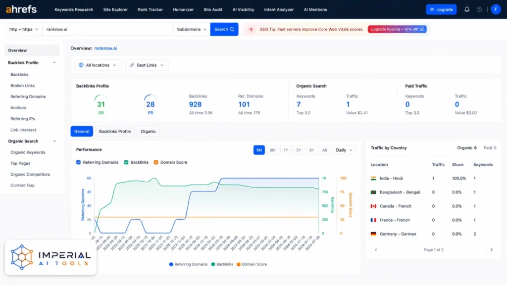Collapse the Backlink Profile sidebar section
Image resolution: width=507 pixels, height=285 pixels.
54,63
